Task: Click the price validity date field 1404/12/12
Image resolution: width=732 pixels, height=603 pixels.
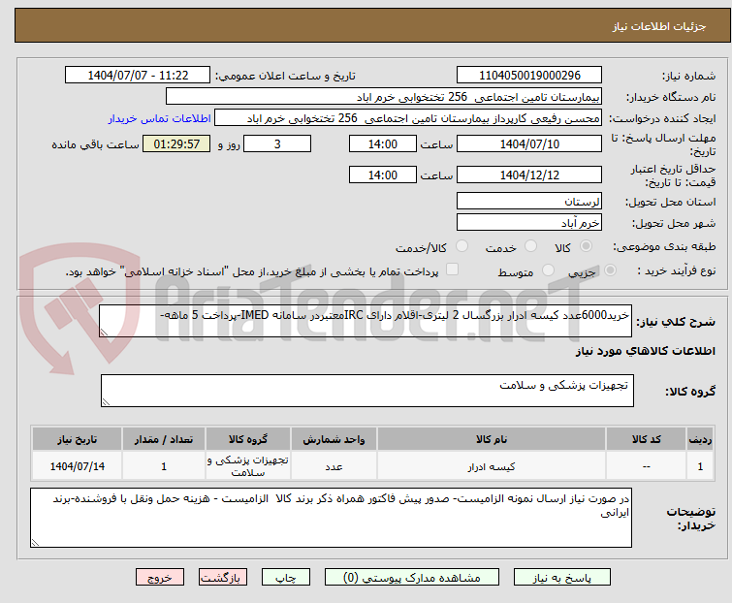Action: [528, 175]
